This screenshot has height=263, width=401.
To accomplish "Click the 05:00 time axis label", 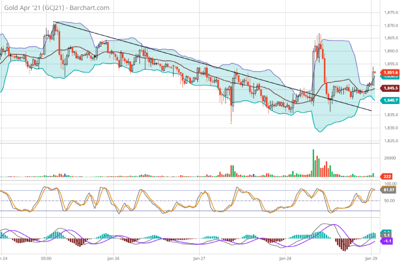I will [x=47, y=259].
